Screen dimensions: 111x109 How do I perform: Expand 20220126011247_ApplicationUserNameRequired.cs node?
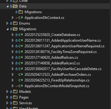(13, 46)
